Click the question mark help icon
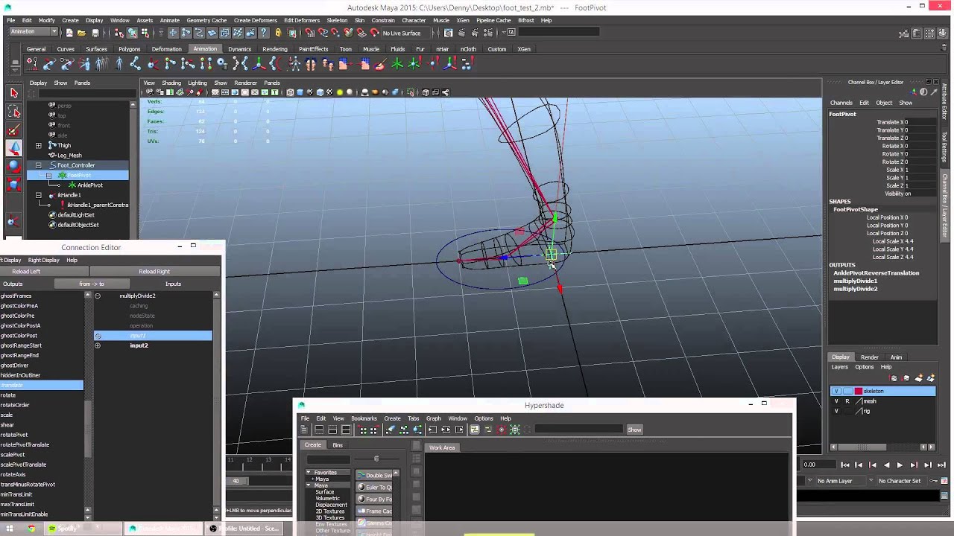This screenshot has height=536, width=954. coord(264,33)
